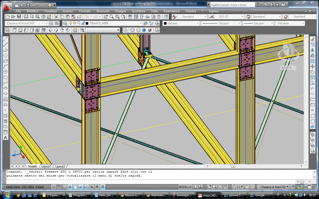Click the Cut scissors icon
Image resolution: width=319 pixels, height=199 pixels.
(56, 17)
